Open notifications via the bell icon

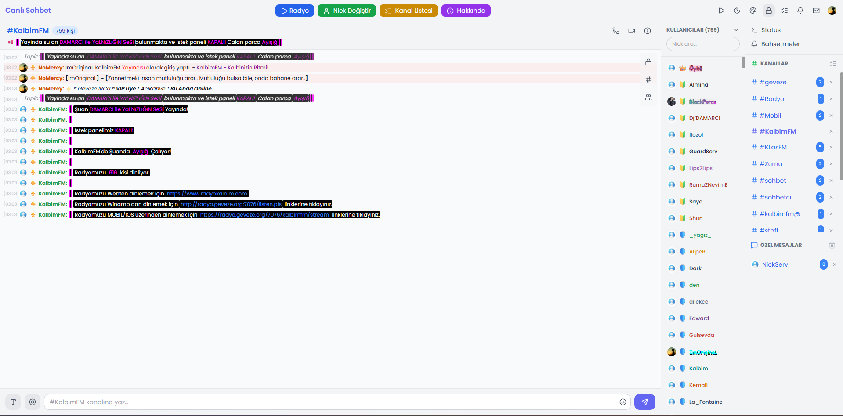point(800,11)
